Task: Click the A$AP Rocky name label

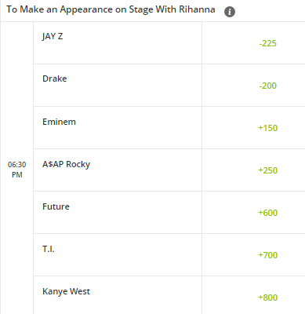Action: pyautogui.click(x=66, y=164)
